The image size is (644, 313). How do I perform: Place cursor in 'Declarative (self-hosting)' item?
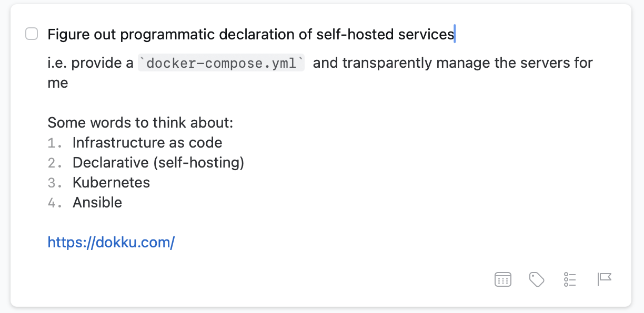(158, 163)
